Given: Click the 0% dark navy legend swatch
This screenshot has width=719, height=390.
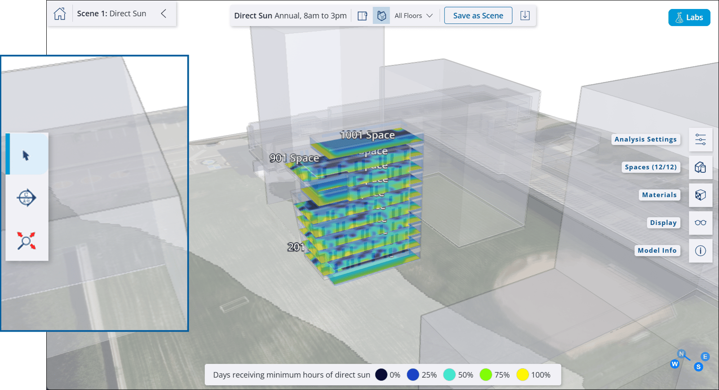Looking at the screenshot, I should [x=381, y=375].
